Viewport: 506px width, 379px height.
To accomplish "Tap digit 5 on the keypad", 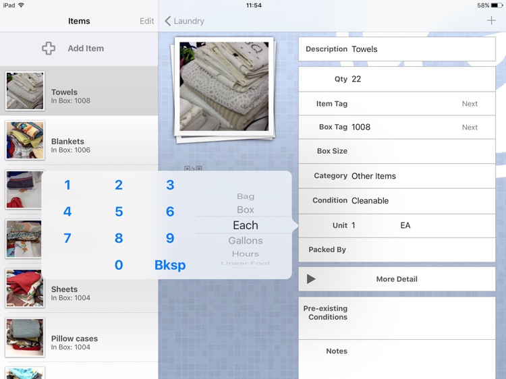I will [119, 212].
